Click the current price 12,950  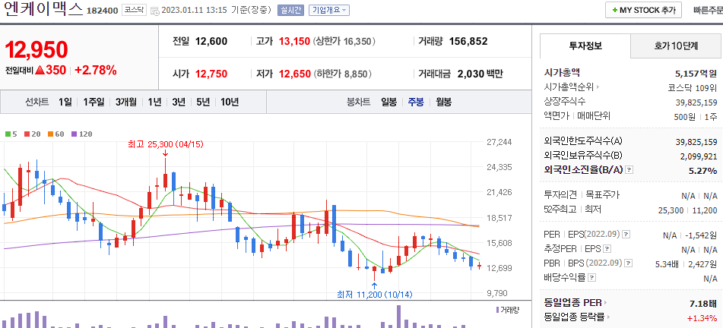[x=36, y=50]
